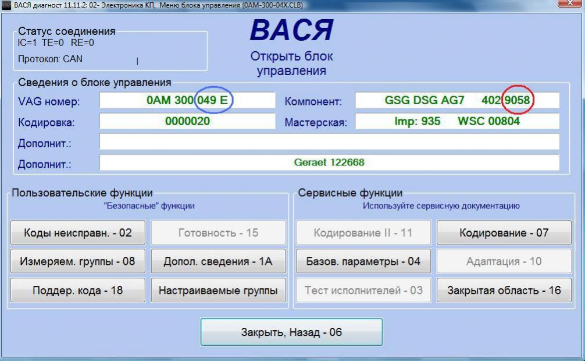Click the IC=1 TE=0 RE=0 status text
Viewport: 585px width, 361px height.
(56, 43)
